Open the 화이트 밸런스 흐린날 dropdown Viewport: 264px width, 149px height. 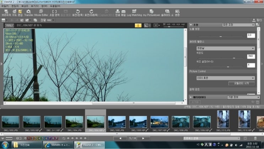(226, 48)
